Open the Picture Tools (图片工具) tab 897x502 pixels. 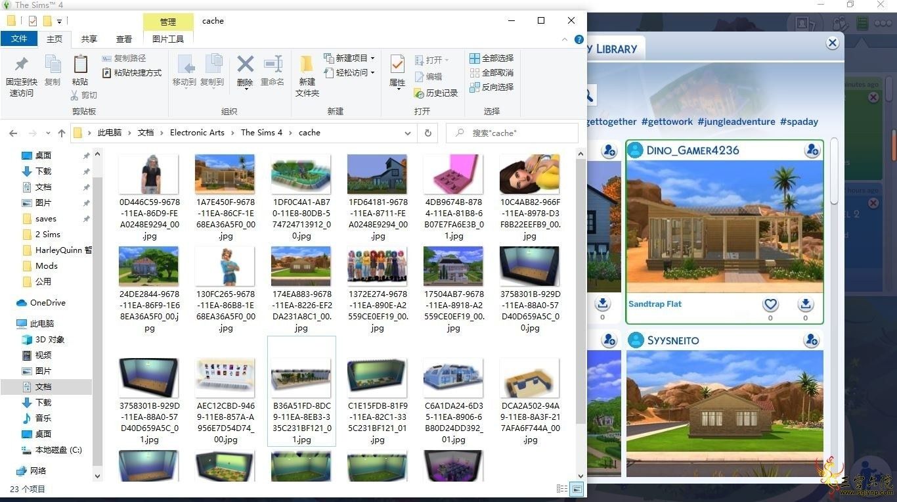click(x=168, y=39)
